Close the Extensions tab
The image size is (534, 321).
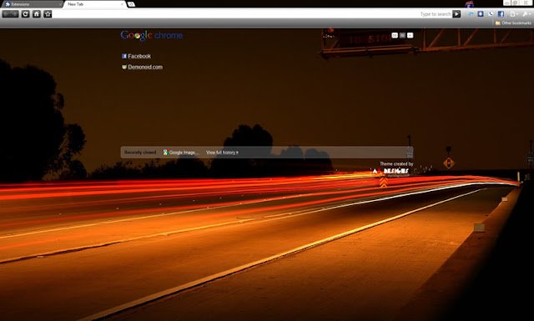click(x=60, y=4)
